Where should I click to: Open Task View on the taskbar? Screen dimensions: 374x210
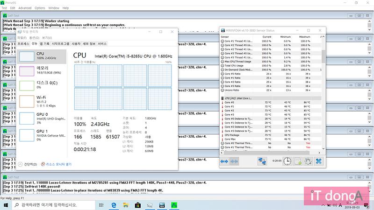[101, 205]
